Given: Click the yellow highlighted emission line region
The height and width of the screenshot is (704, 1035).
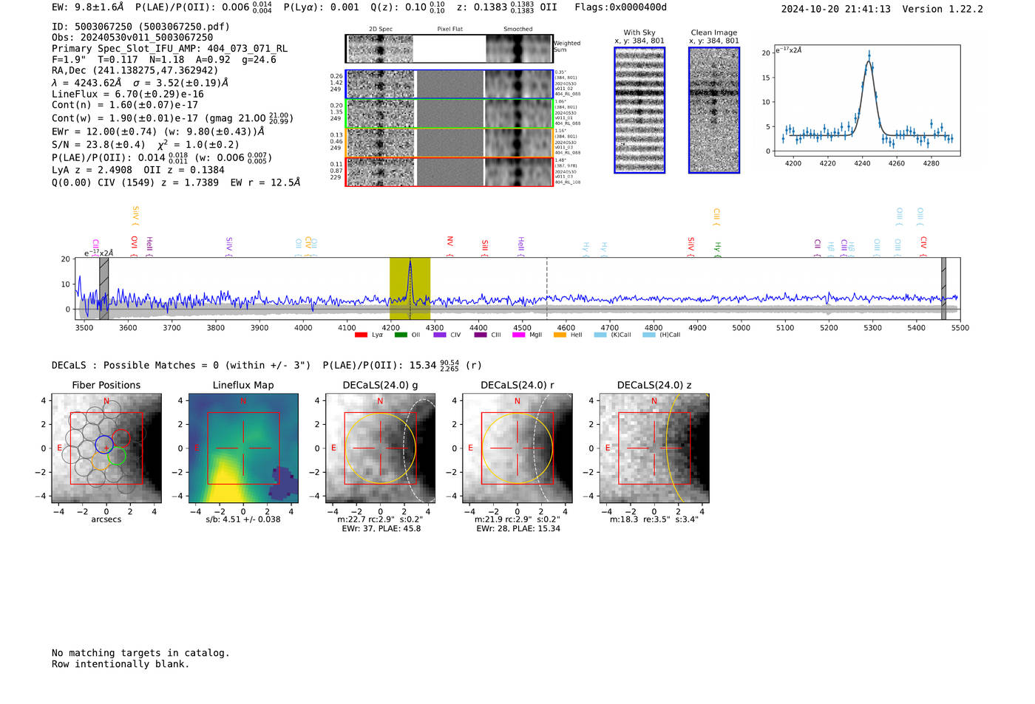Looking at the screenshot, I should (410, 289).
